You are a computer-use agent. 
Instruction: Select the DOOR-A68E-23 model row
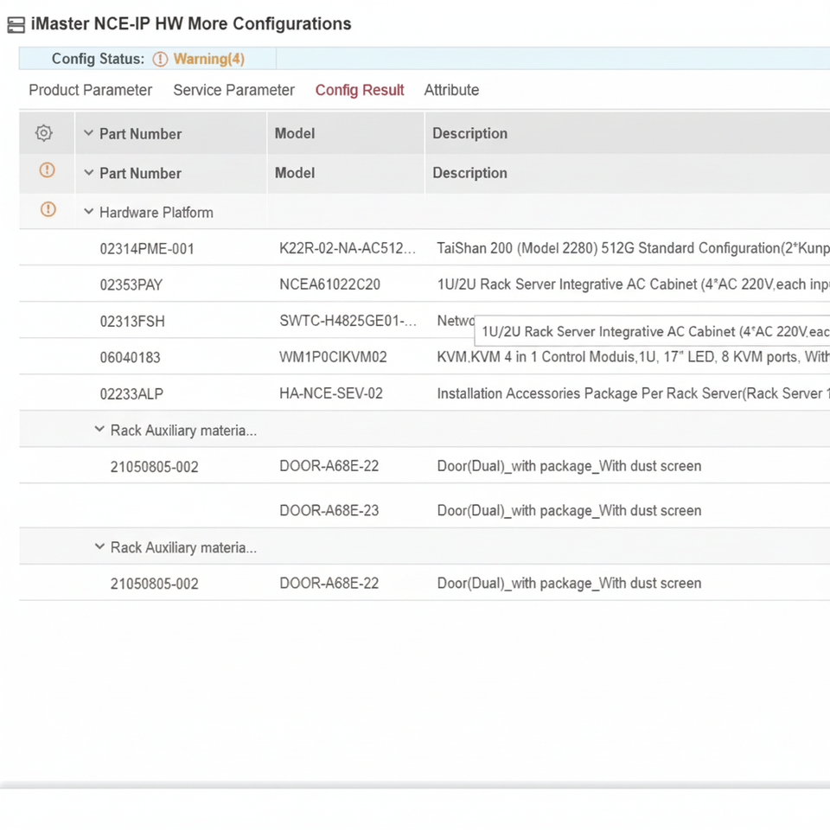click(329, 510)
